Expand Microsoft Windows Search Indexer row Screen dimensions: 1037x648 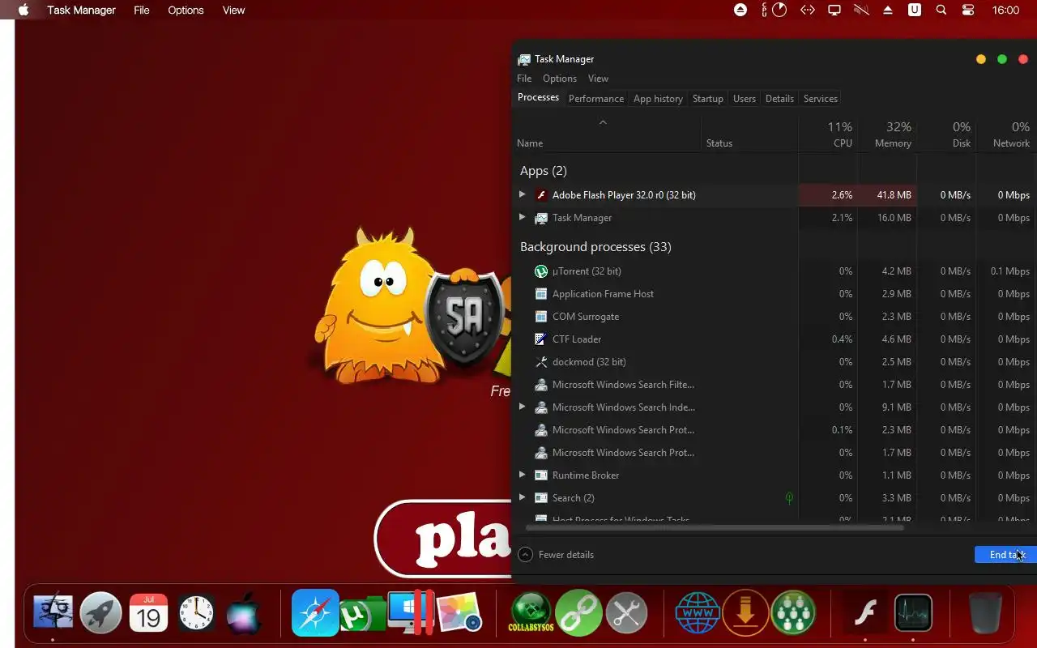[x=523, y=407]
